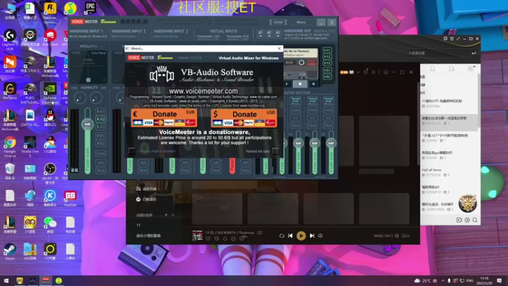This screenshot has height=286, width=508.
Task: Open the apps grid tab in YY window
Action: pos(471,69)
